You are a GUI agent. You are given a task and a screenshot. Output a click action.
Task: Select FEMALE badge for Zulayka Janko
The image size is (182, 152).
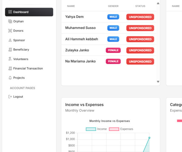tap(113, 50)
